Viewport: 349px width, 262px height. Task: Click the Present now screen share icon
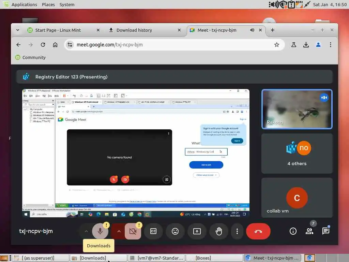tap(197, 231)
